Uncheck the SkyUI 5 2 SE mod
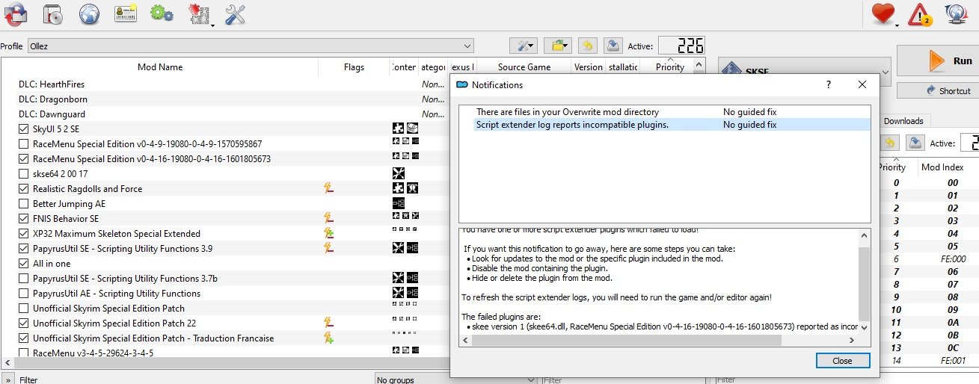 [x=23, y=129]
